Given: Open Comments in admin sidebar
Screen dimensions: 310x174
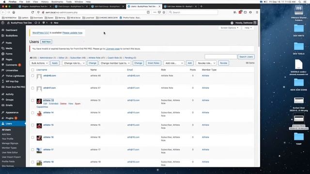Looking at the screenshot, I should pos(11,65).
